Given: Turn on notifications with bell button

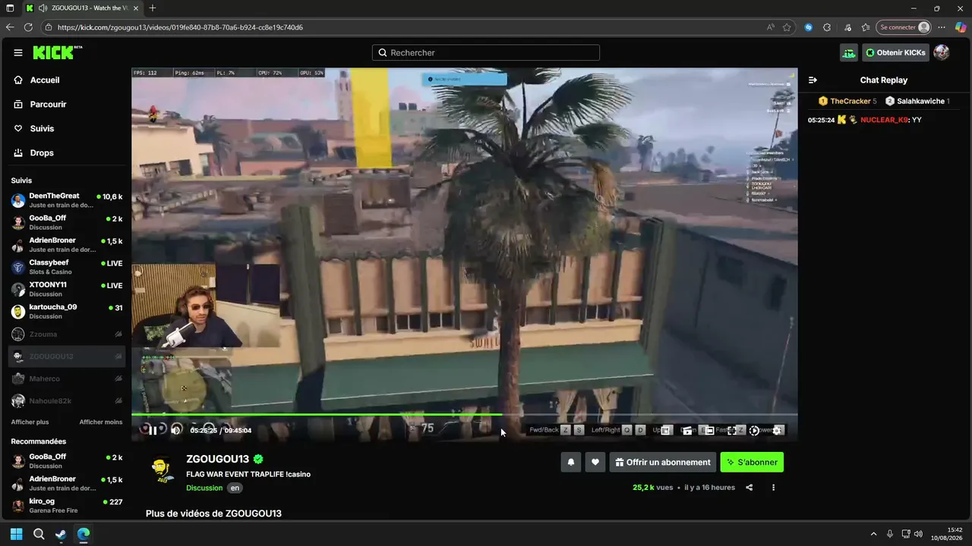Looking at the screenshot, I should point(571,462).
